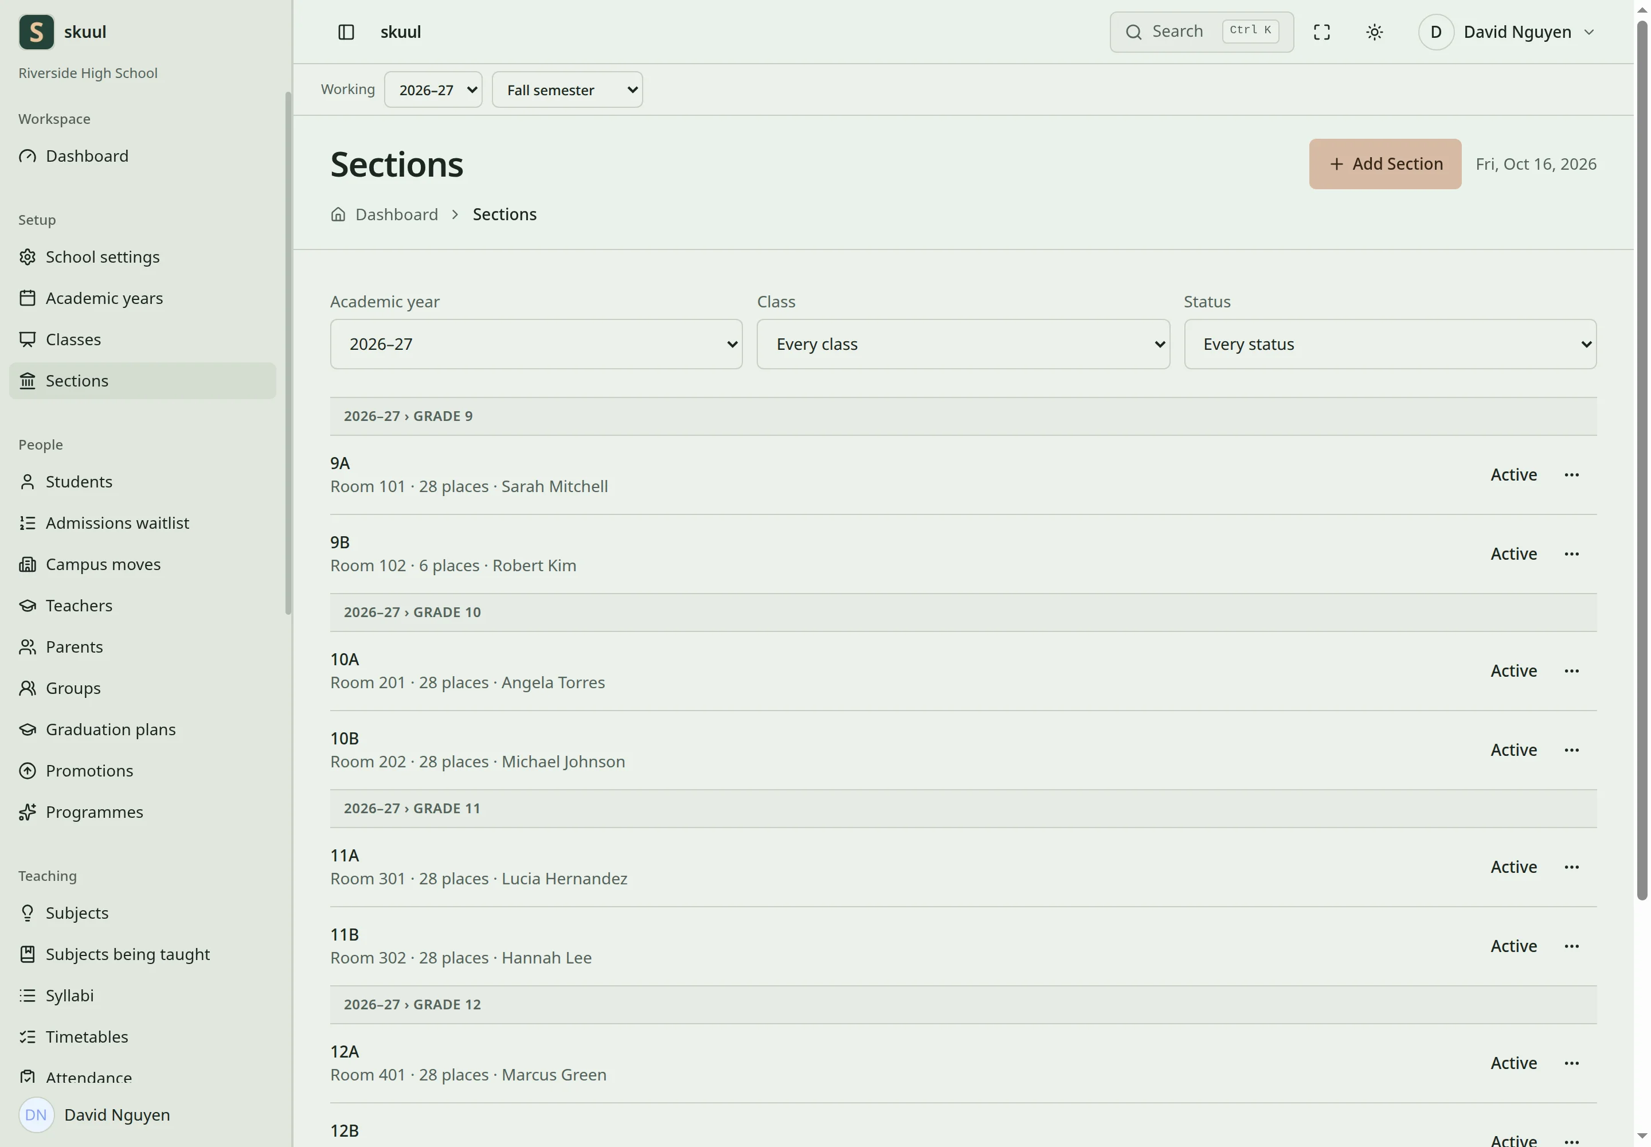Click the Syllabi list icon
The height and width of the screenshot is (1147, 1651).
point(28,996)
